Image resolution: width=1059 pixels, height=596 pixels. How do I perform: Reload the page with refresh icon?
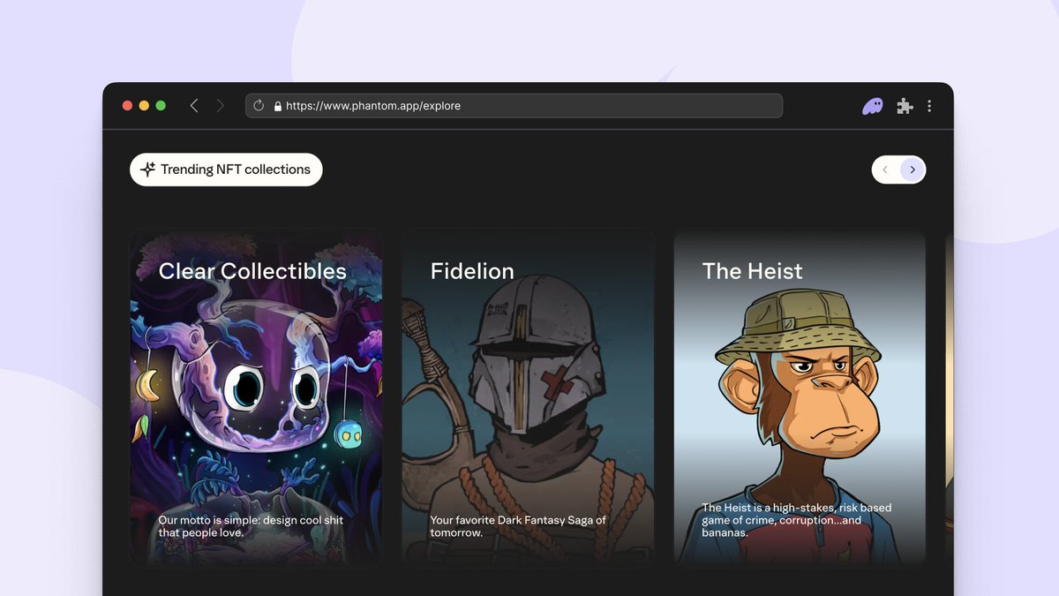pos(259,106)
